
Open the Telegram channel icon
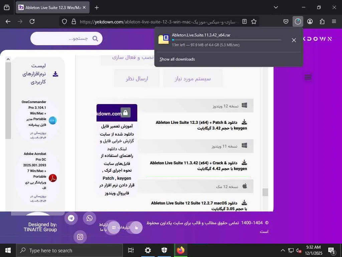tap(71, 218)
